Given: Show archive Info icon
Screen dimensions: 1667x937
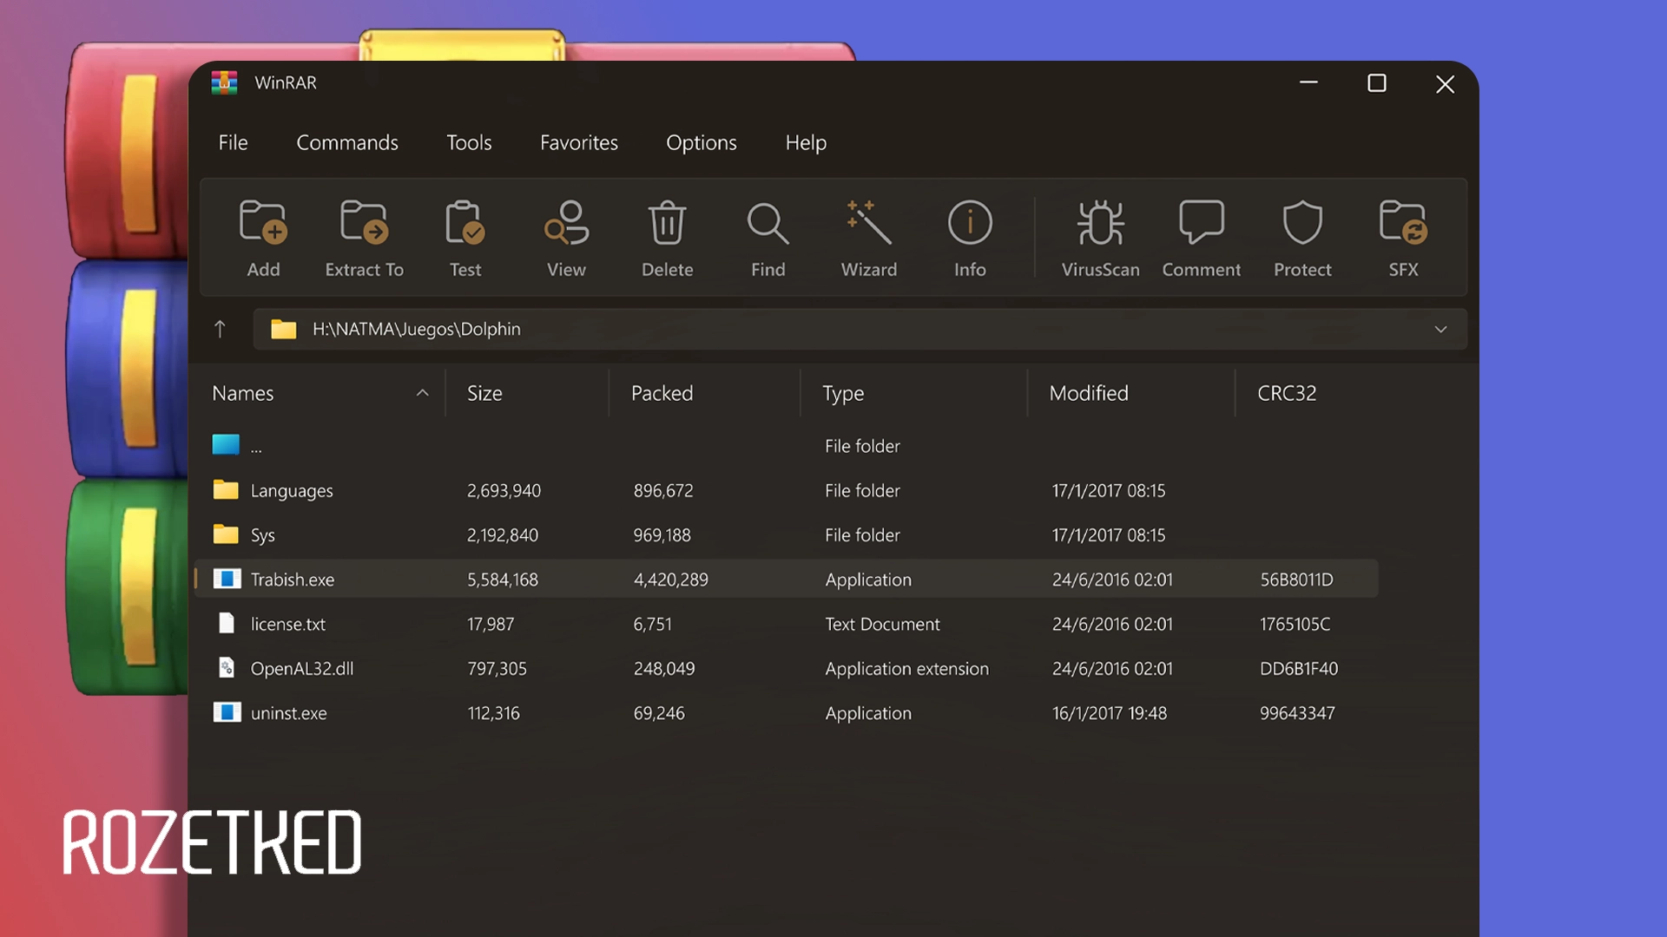Looking at the screenshot, I should coord(970,223).
